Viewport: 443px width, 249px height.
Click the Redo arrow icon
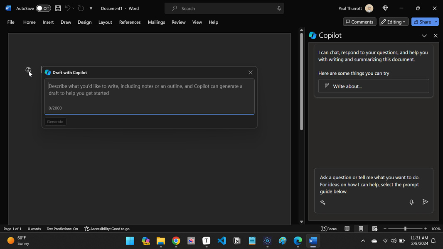pos(81,8)
